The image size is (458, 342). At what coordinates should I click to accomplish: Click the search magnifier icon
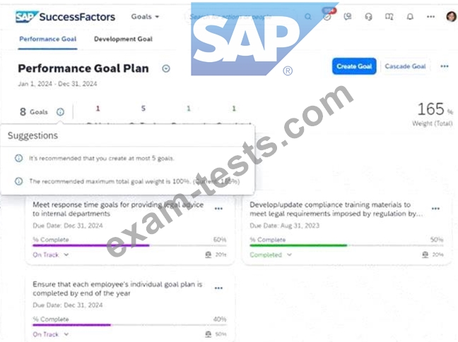307,17
